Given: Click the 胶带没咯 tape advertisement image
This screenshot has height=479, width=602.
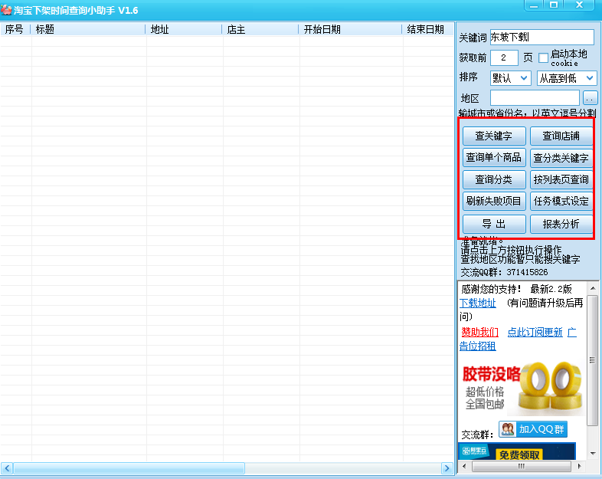Looking at the screenshot, I should [523, 388].
